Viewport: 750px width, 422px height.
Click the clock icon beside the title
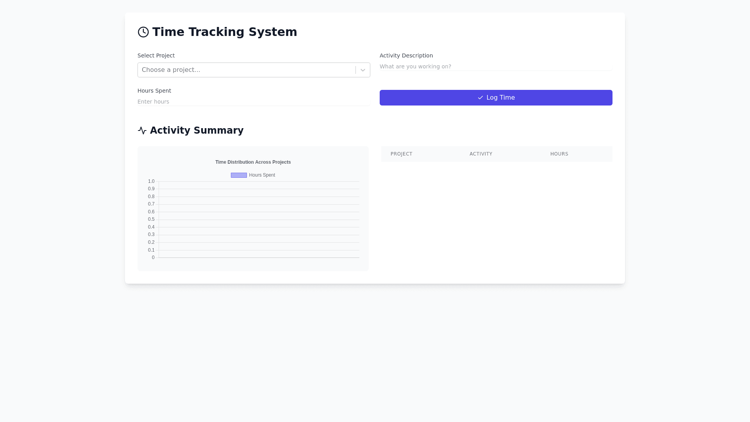[x=143, y=32]
